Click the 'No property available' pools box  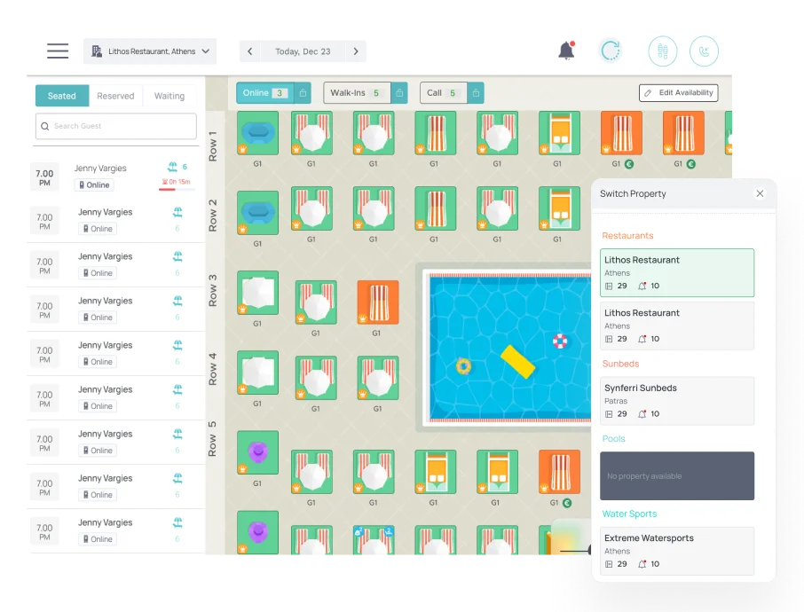click(677, 475)
